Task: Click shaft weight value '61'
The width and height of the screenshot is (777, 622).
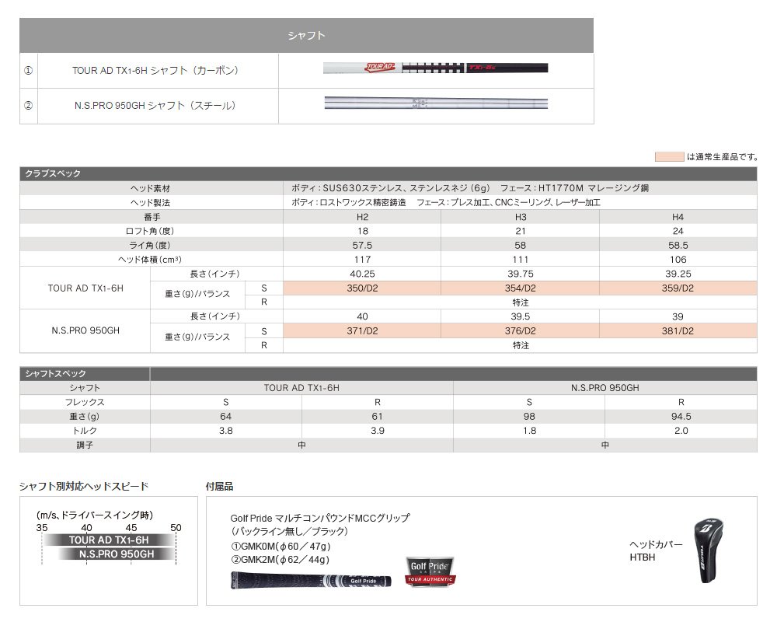Action: click(x=377, y=417)
